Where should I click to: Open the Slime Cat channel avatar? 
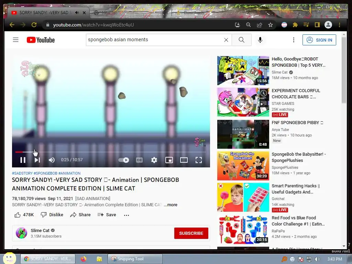tap(22, 233)
